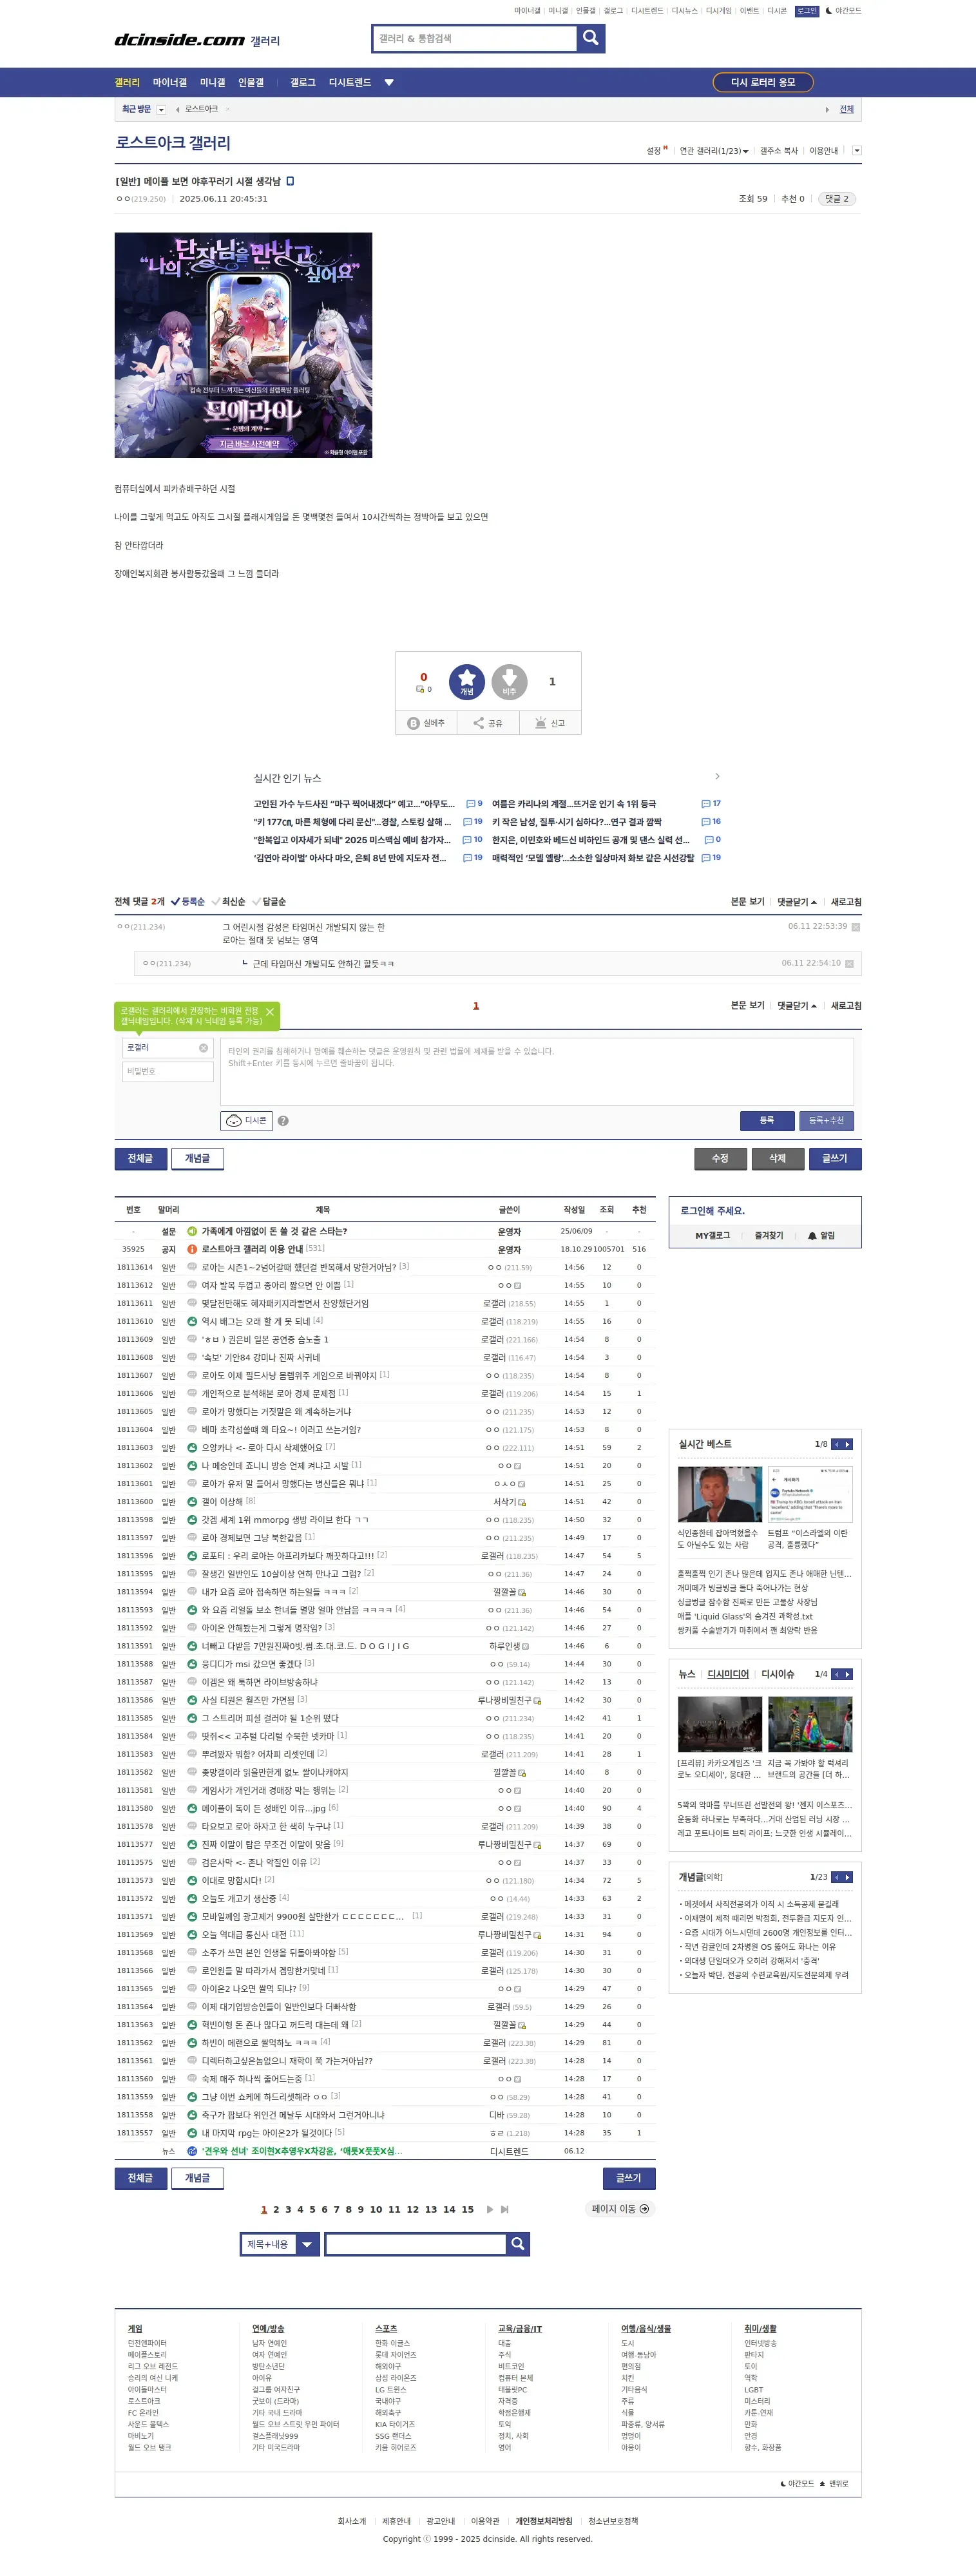Click the 등록 comment submit button
Viewport: 976px width, 2576px height.
tap(767, 1121)
